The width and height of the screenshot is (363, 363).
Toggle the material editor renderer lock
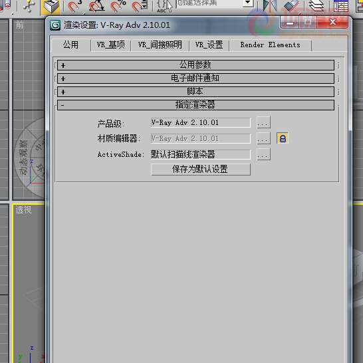[283, 138]
